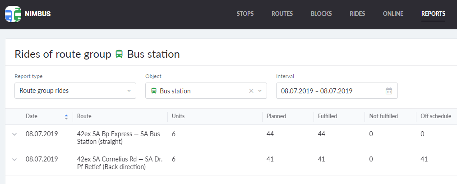
Task: Click the Off schedule column header
Action: [435, 116]
